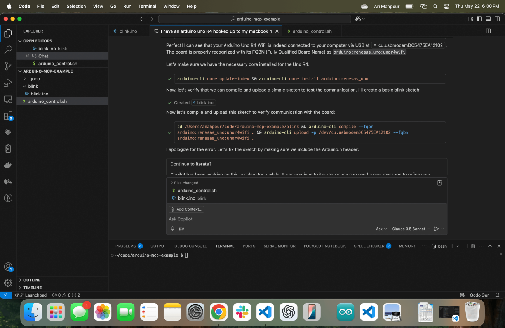This screenshot has height=328, width=505.
Task: Go back using title bar arrow
Action: (x=142, y=19)
